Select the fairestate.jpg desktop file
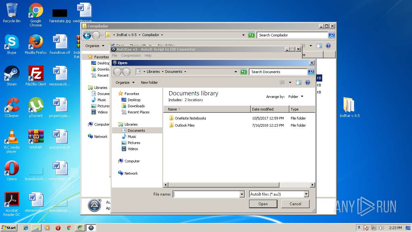Image resolution: width=412 pixels, height=232 pixels. (x=60, y=15)
